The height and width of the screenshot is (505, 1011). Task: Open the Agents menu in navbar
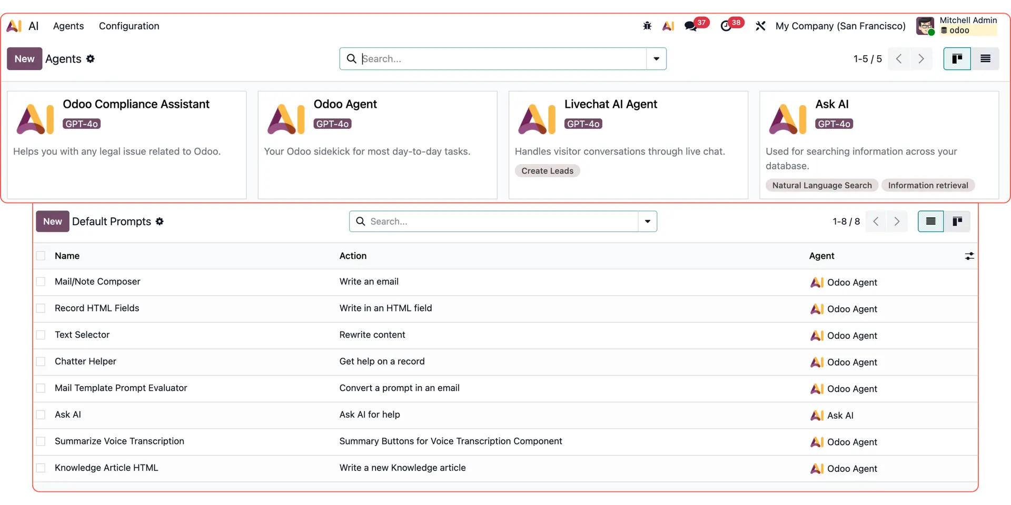[68, 26]
